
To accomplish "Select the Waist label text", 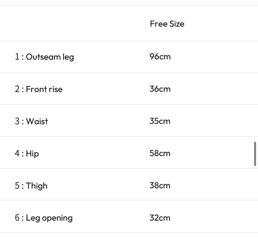I will (37, 121).
